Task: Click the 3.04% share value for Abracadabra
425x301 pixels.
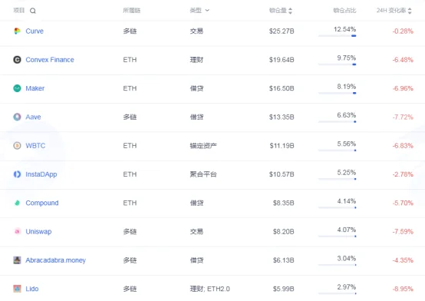Action: [x=347, y=259]
